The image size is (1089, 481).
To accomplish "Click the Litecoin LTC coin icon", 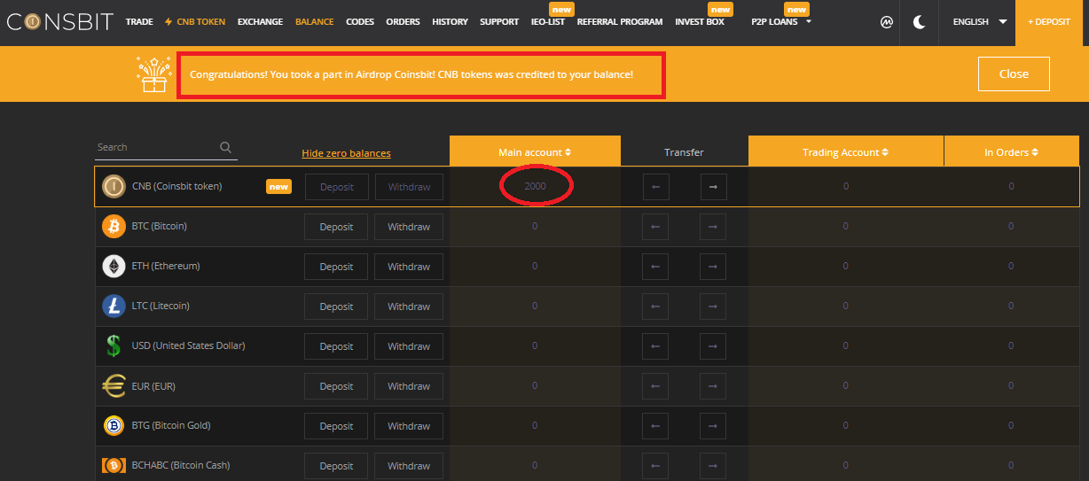I will click(x=114, y=306).
